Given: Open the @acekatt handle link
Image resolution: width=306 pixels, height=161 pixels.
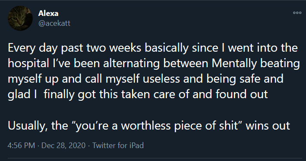Looking at the screenshot, I should (x=54, y=23).
